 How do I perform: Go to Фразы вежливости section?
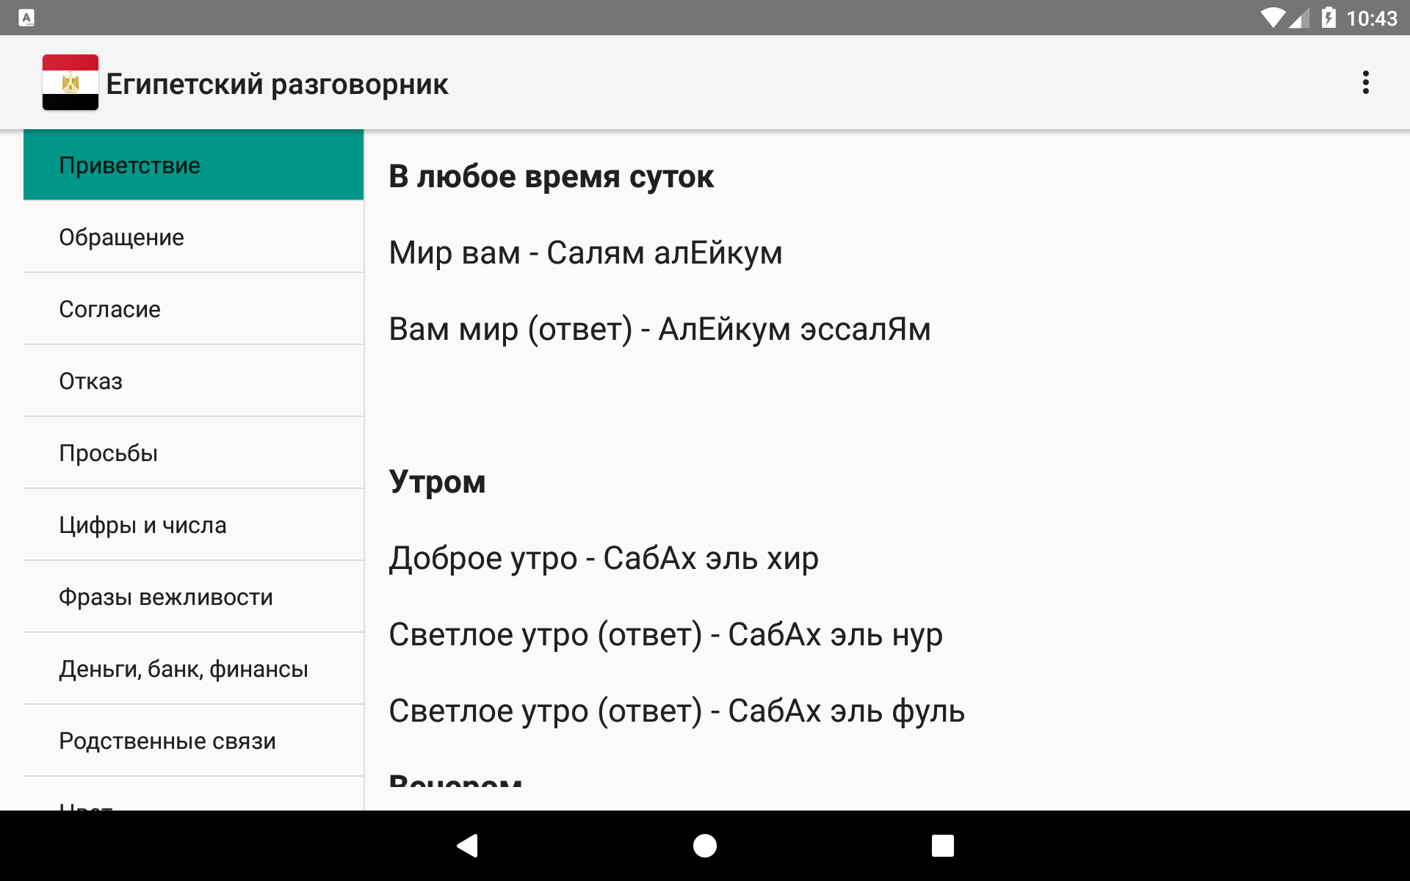pyautogui.click(x=193, y=597)
